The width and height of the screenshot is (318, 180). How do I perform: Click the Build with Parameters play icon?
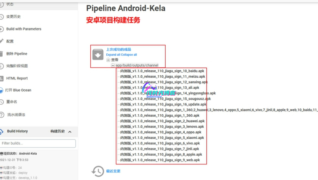(x=2, y=29)
